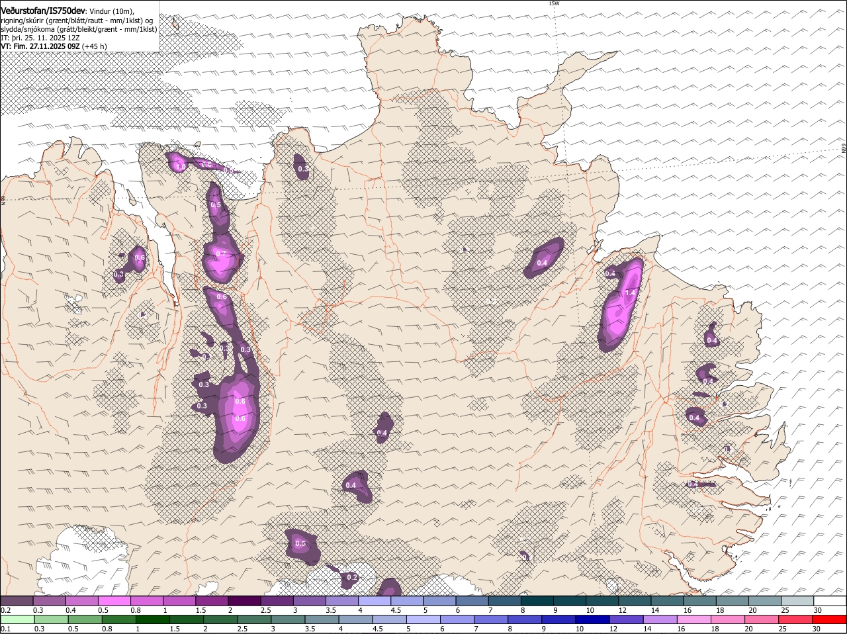This screenshot has height=634, width=847.
Task: Click the upper legend swatch between 20 and 25
Action: (x=765, y=601)
